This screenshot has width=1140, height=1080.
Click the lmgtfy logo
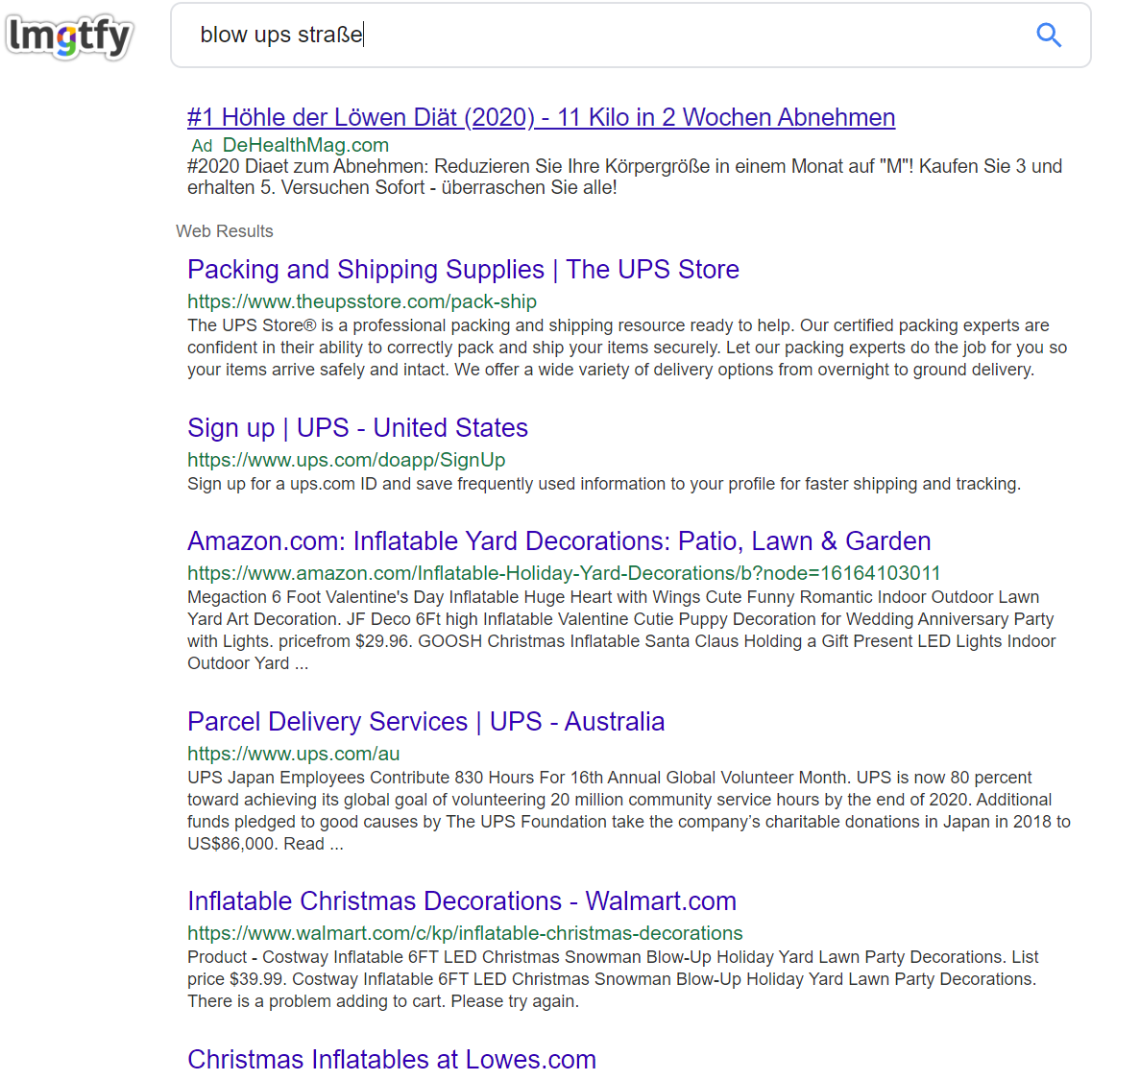(x=69, y=36)
